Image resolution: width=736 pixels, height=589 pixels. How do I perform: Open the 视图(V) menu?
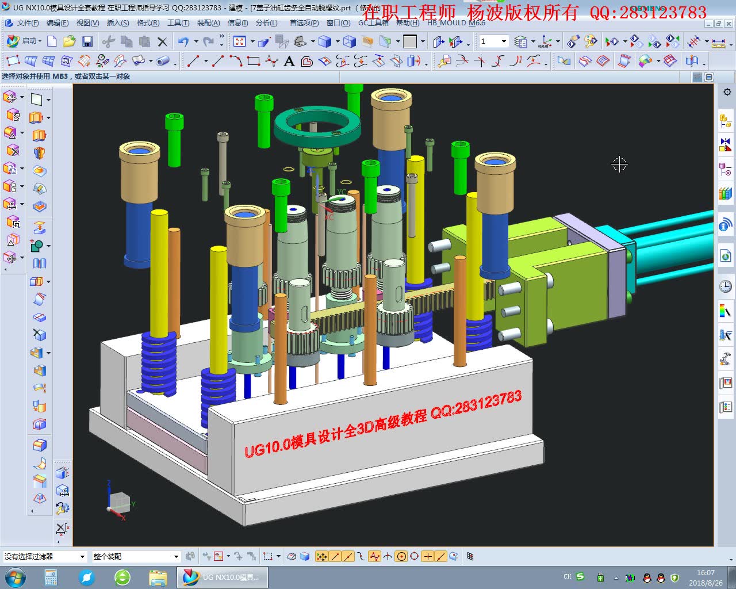(87, 23)
